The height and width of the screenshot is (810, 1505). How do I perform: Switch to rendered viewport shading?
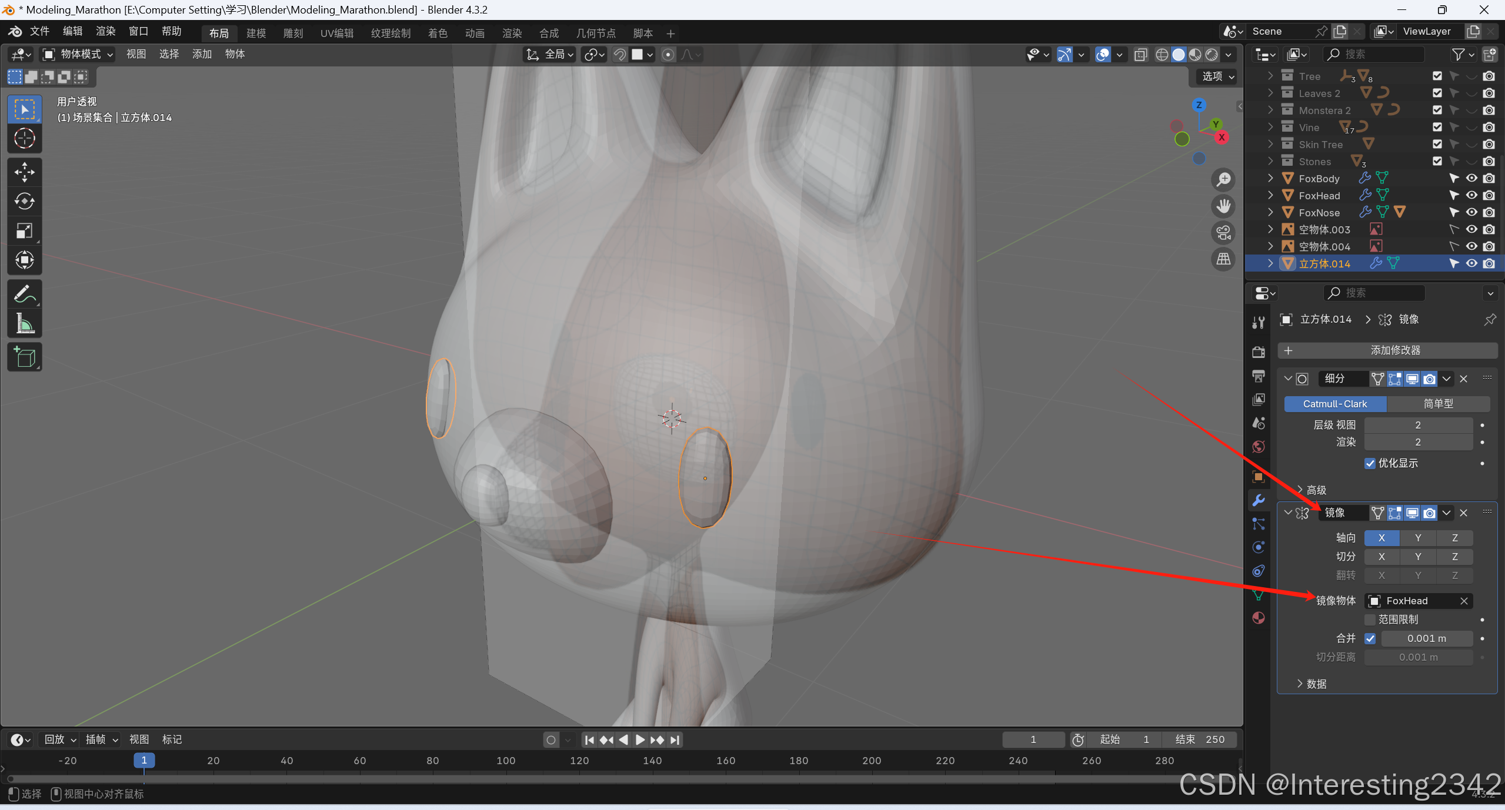[x=1212, y=55]
